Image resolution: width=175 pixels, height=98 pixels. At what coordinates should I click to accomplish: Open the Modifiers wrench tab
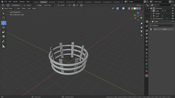click(x=147, y=53)
